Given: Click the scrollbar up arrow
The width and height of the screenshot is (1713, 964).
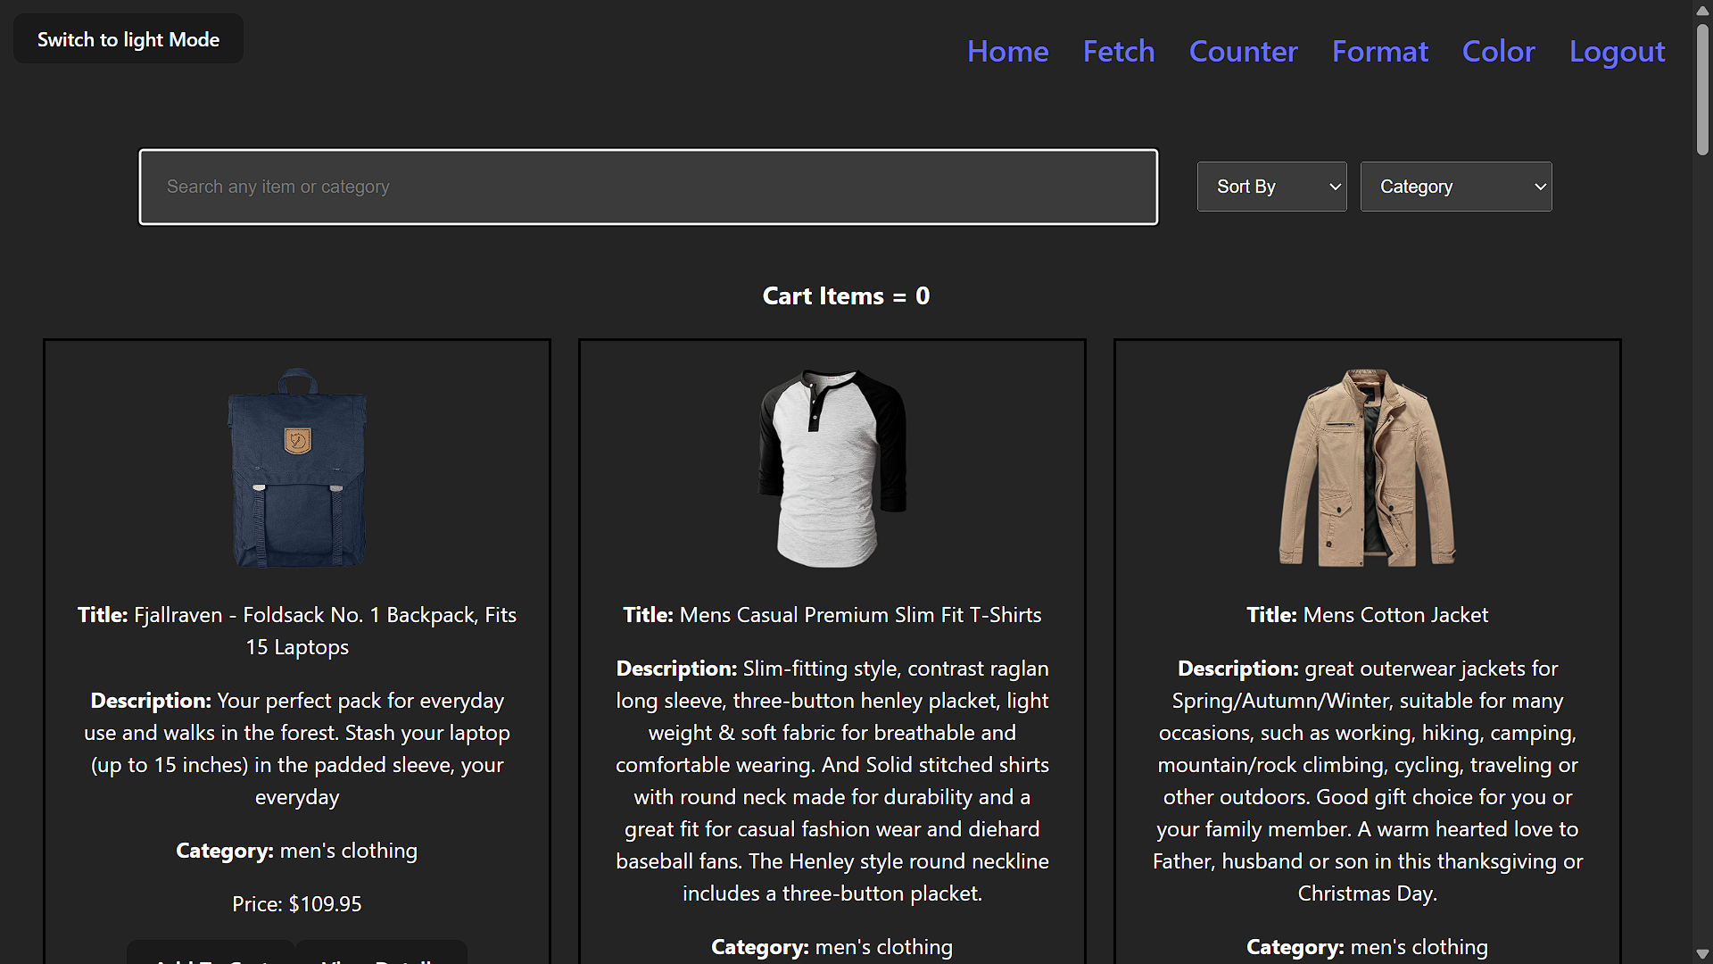Looking at the screenshot, I should tap(1702, 10).
